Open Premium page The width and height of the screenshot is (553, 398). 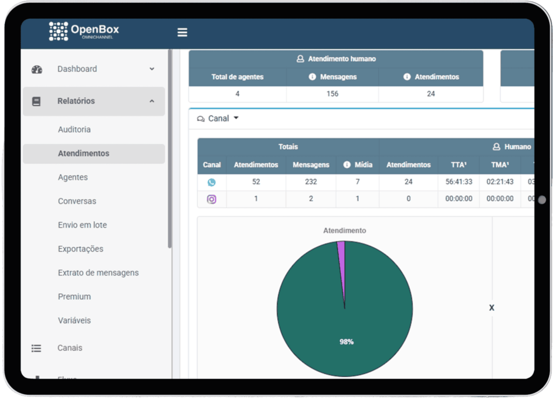click(x=75, y=297)
